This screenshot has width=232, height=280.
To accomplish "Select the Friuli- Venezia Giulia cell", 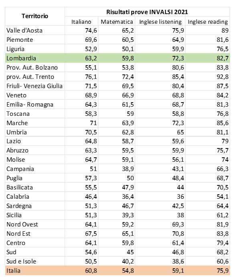I will (35, 86).
